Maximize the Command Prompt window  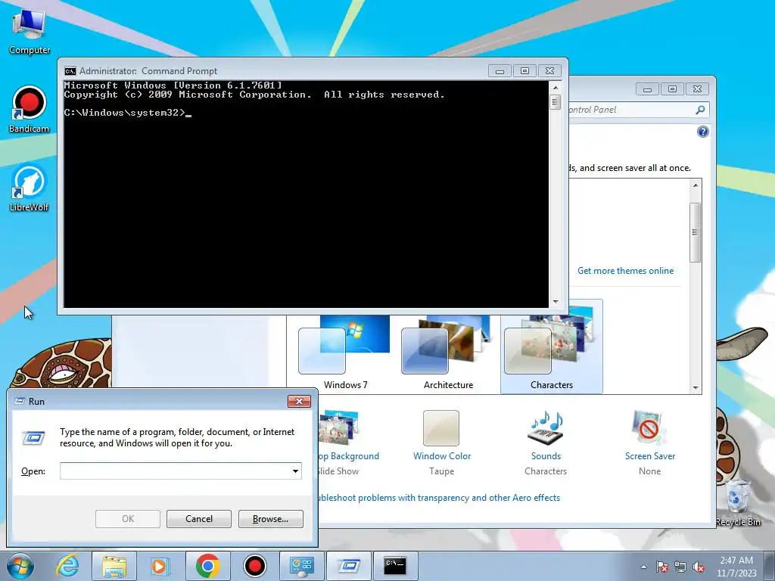(x=524, y=71)
